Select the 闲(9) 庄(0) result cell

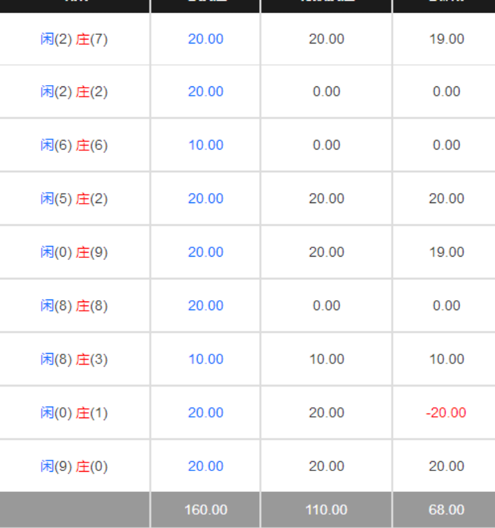(x=74, y=466)
